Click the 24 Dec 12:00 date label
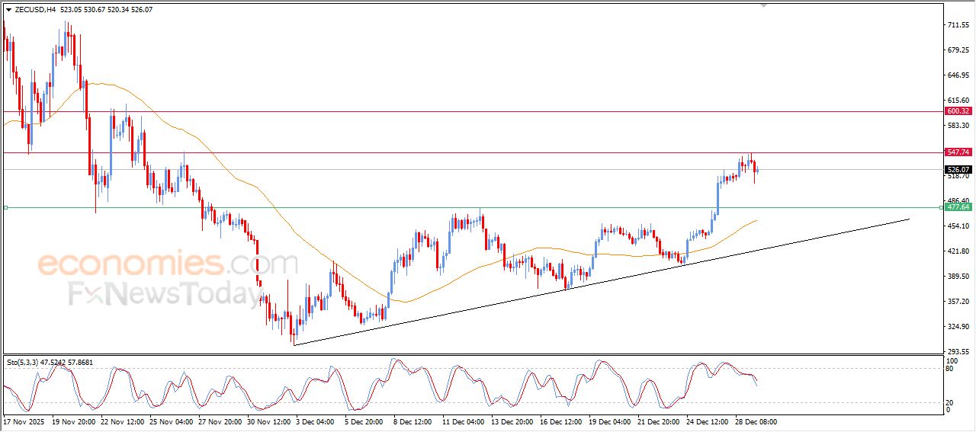The width and height of the screenshot is (976, 432). 708,421
